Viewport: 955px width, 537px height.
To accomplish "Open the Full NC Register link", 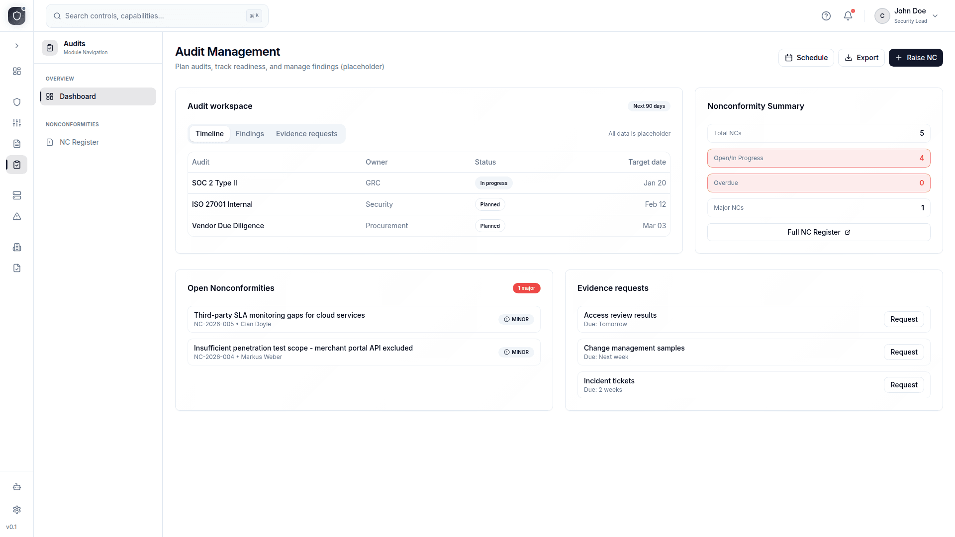I will click(x=819, y=232).
